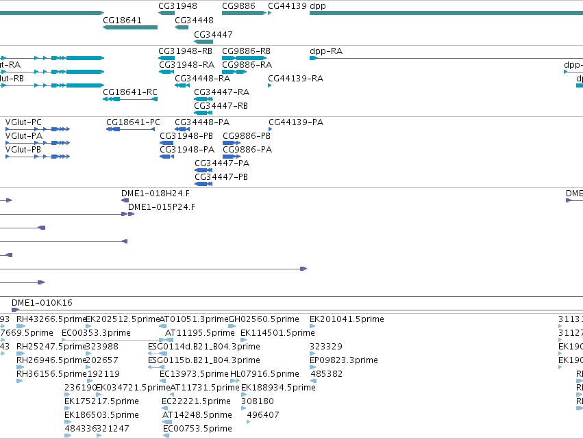Select the CG31948-RB transcript label
The height and width of the screenshot is (439, 583).
click(x=186, y=51)
